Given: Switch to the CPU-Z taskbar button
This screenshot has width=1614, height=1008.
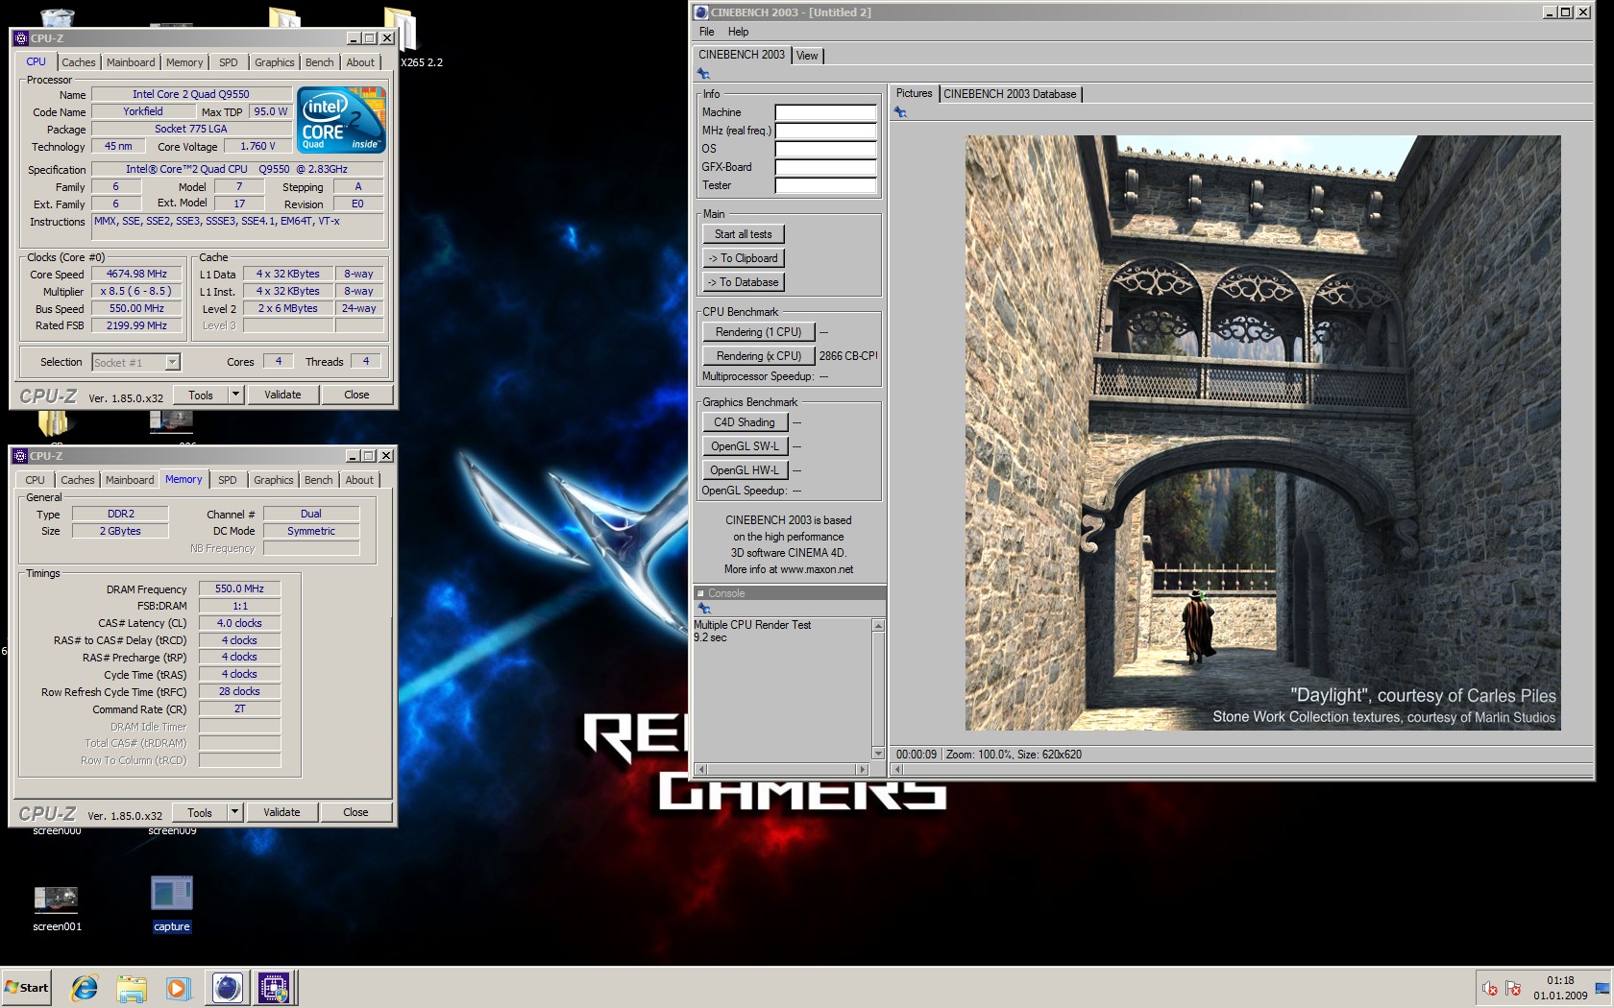Looking at the screenshot, I should (274, 987).
